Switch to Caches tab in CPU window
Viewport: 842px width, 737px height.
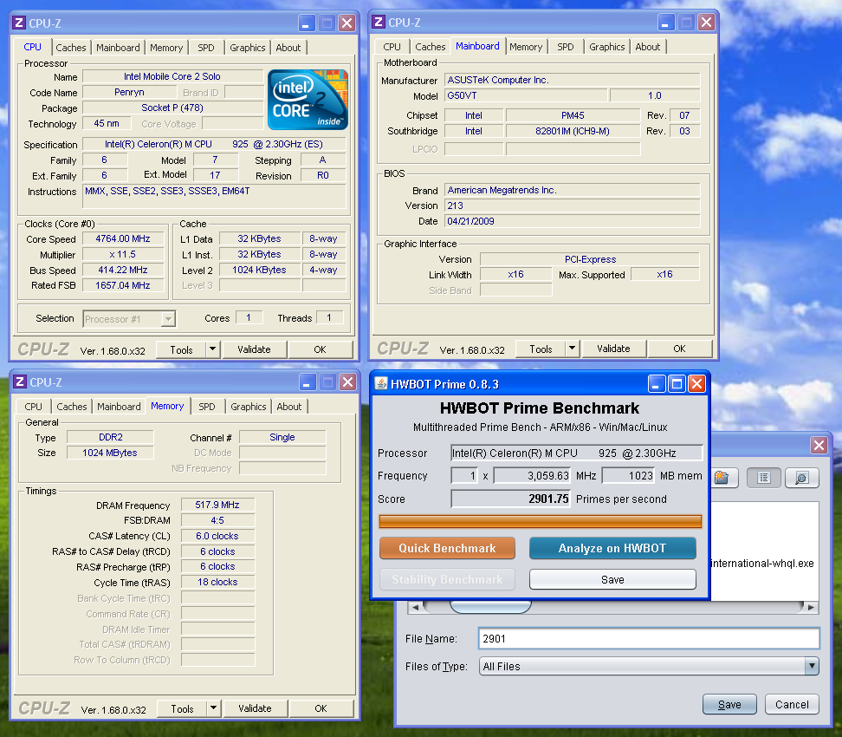[71, 48]
